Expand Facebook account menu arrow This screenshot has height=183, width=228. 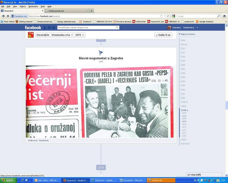tap(197, 28)
